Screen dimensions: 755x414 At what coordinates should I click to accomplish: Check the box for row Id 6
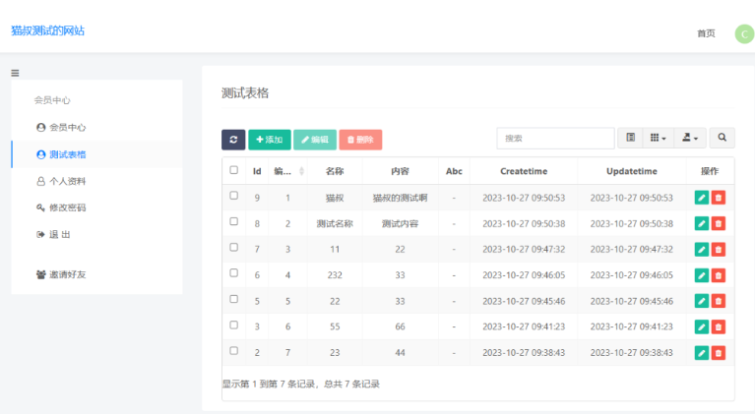pos(234,273)
